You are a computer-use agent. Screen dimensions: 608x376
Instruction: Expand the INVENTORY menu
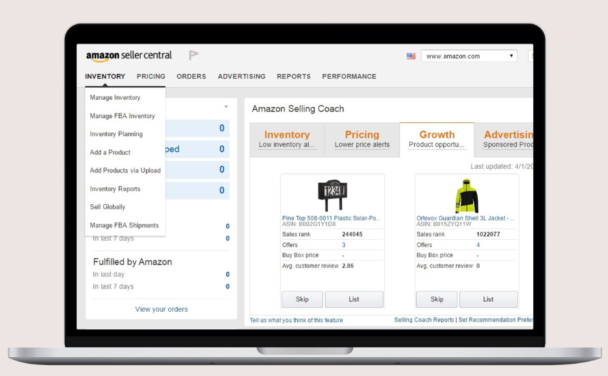(104, 76)
